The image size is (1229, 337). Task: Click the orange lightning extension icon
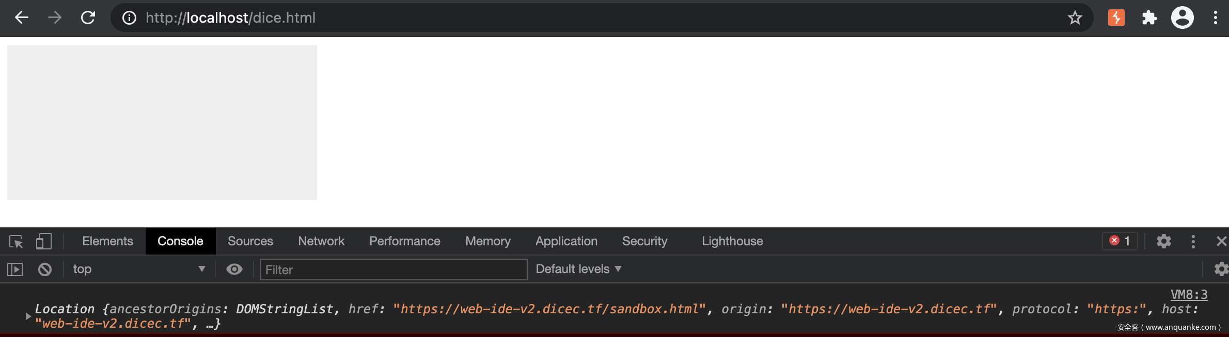[1116, 18]
